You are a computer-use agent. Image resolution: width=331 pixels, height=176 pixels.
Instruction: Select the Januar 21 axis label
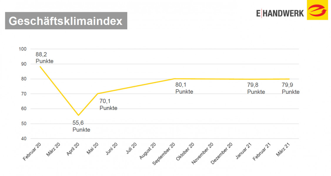point(244,150)
